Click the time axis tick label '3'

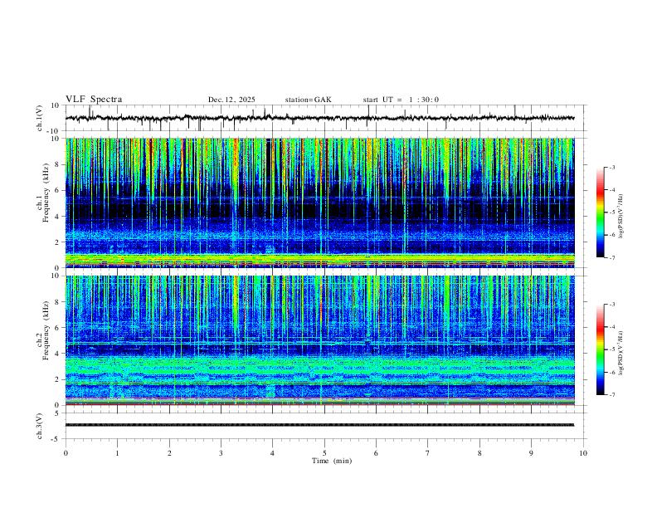(x=221, y=453)
